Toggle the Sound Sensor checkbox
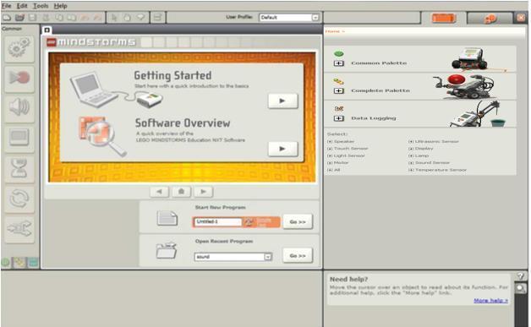 [411, 163]
